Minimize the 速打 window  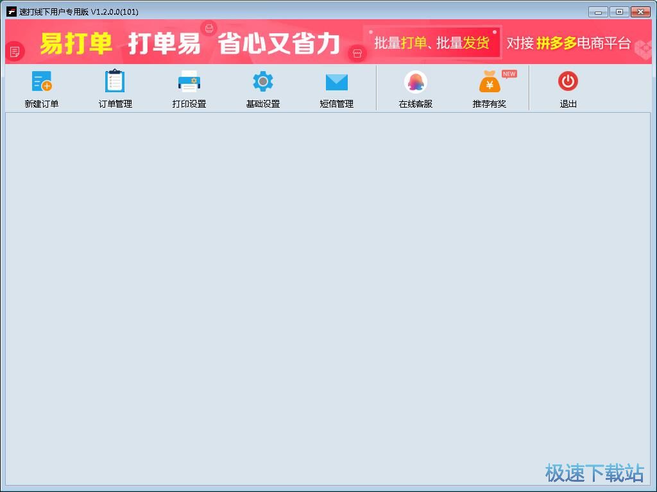pyautogui.click(x=598, y=12)
